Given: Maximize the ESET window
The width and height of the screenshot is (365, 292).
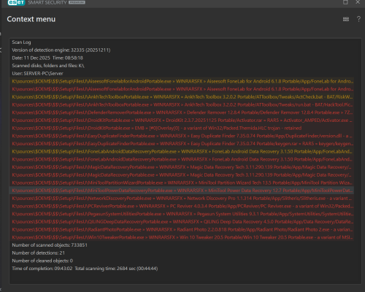Looking at the screenshot, I should 345,2.
